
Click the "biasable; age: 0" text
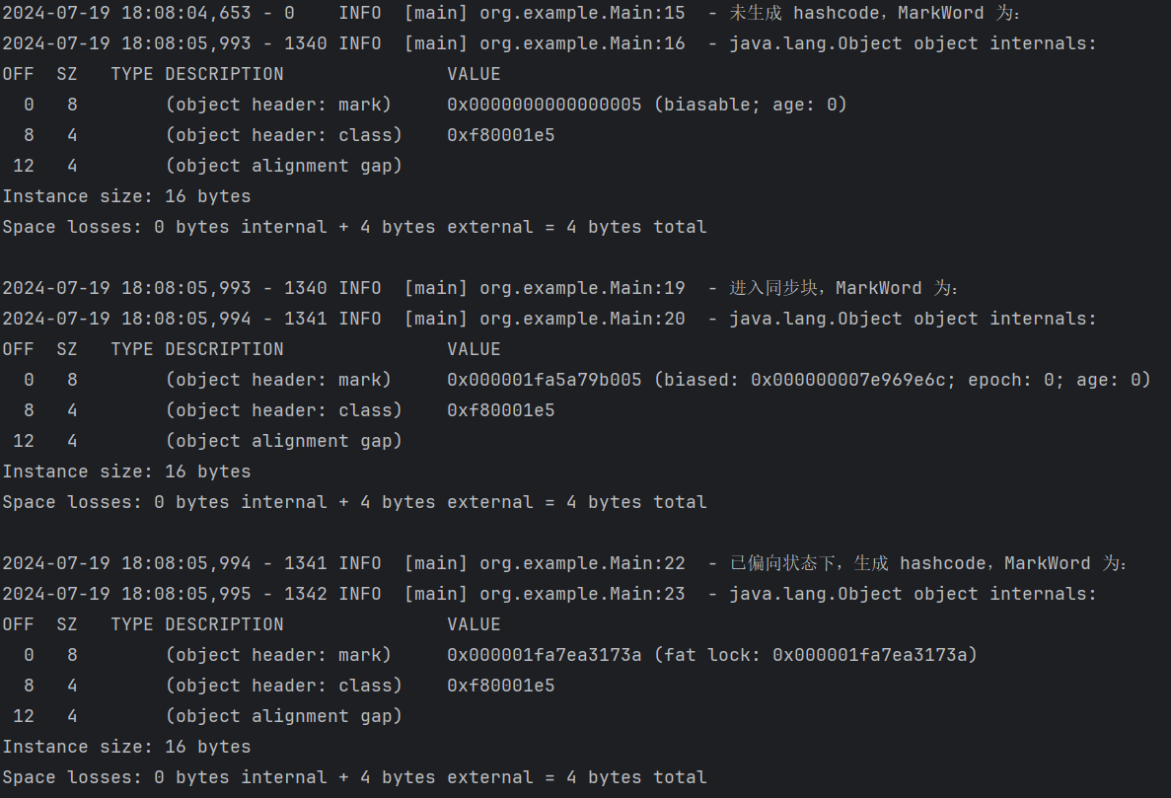click(x=750, y=105)
